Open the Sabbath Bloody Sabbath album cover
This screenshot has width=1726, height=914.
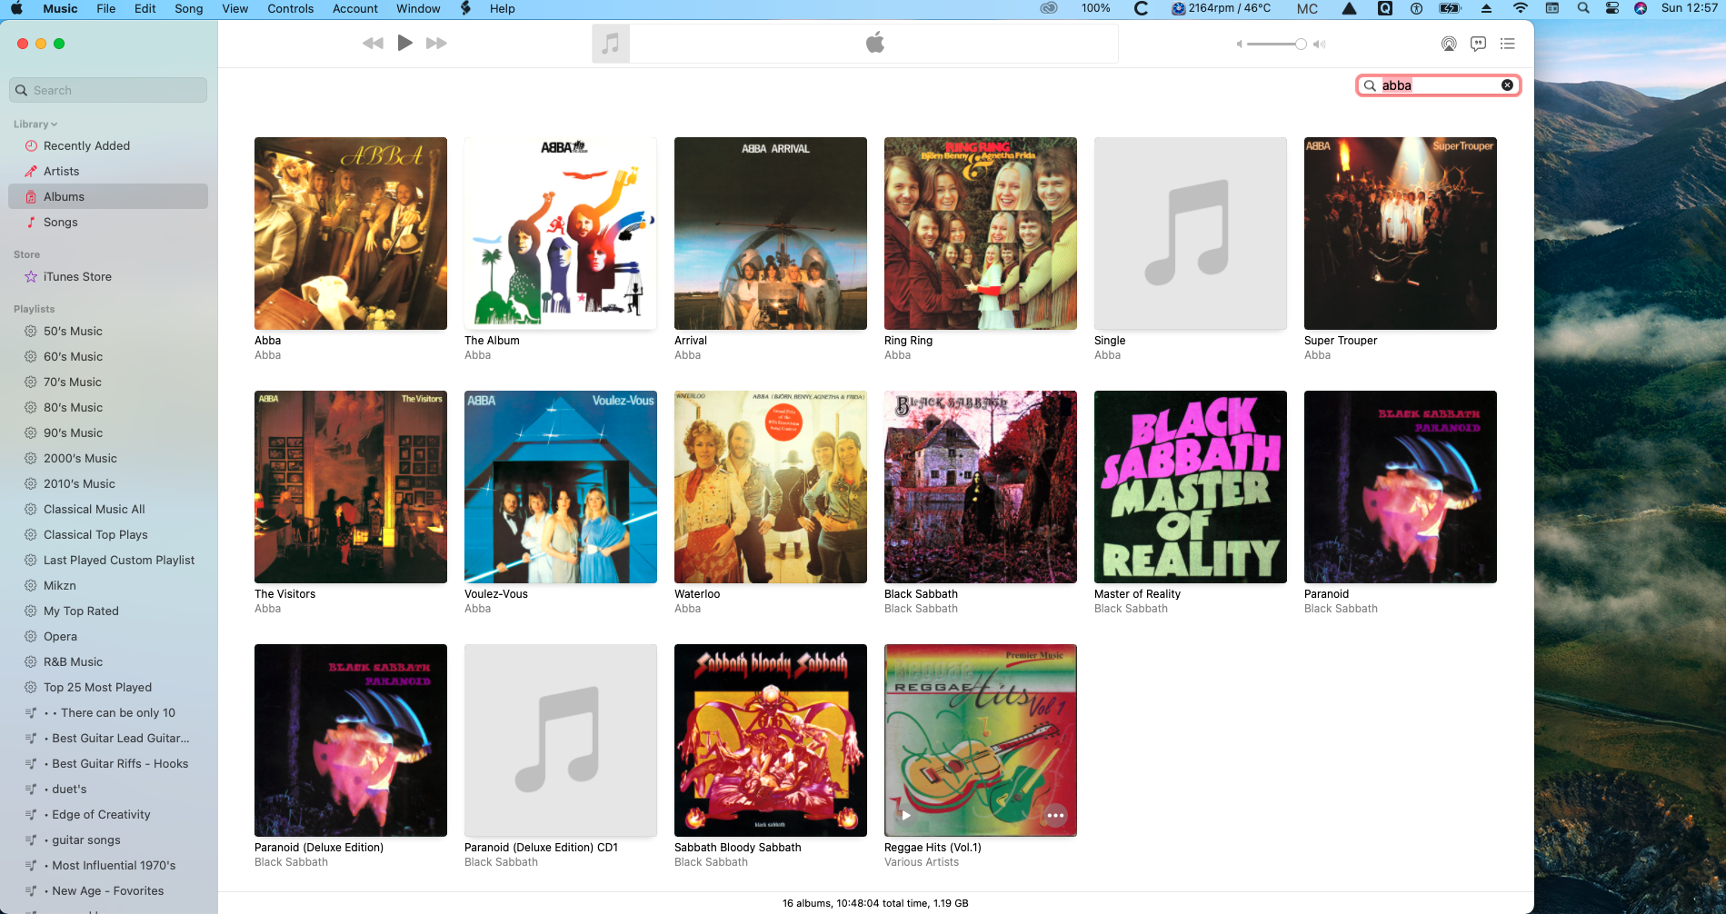pyautogui.click(x=771, y=740)
